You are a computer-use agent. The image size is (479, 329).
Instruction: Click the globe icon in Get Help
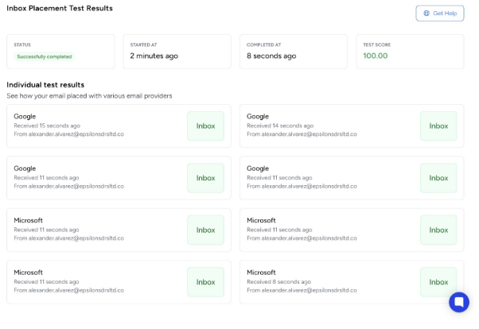pyautogui.click(x=426, y=14)
